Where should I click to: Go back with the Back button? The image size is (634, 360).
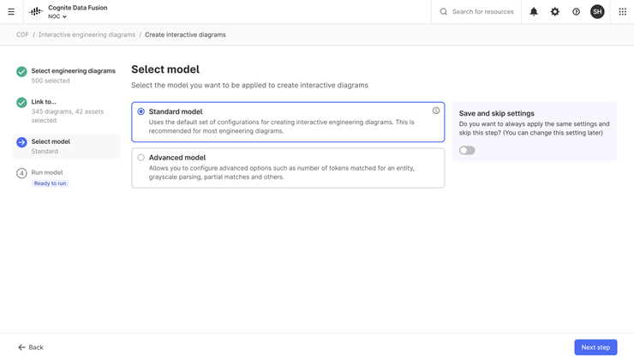[x=30, y=347]
